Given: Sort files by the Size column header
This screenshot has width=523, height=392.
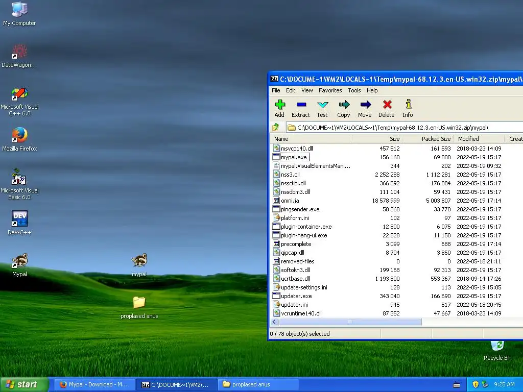Looking at the screenshot, I should pos(376,139).
